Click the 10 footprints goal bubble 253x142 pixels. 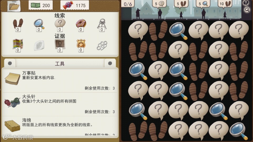[225, 4]
